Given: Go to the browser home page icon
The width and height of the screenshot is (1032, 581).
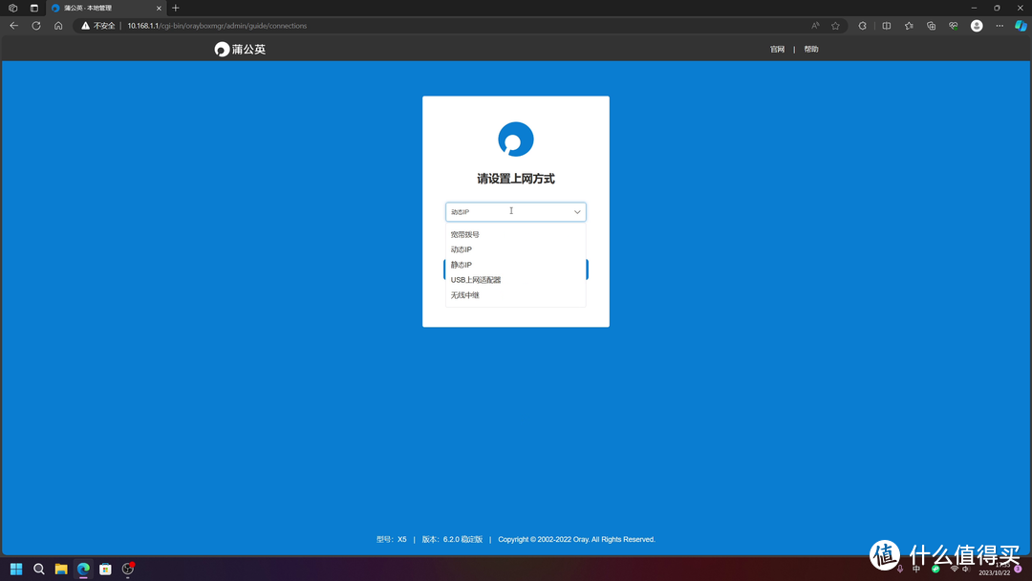Looking at the screenshot, I should coord(58,26).
